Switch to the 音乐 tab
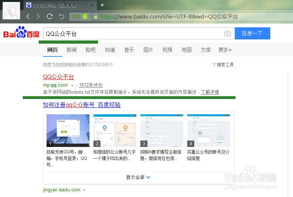This screenshot has height=197, width=293. [x=129, y=50]
